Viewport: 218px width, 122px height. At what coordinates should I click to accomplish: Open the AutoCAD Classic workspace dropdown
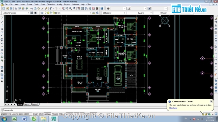[16, 13]
